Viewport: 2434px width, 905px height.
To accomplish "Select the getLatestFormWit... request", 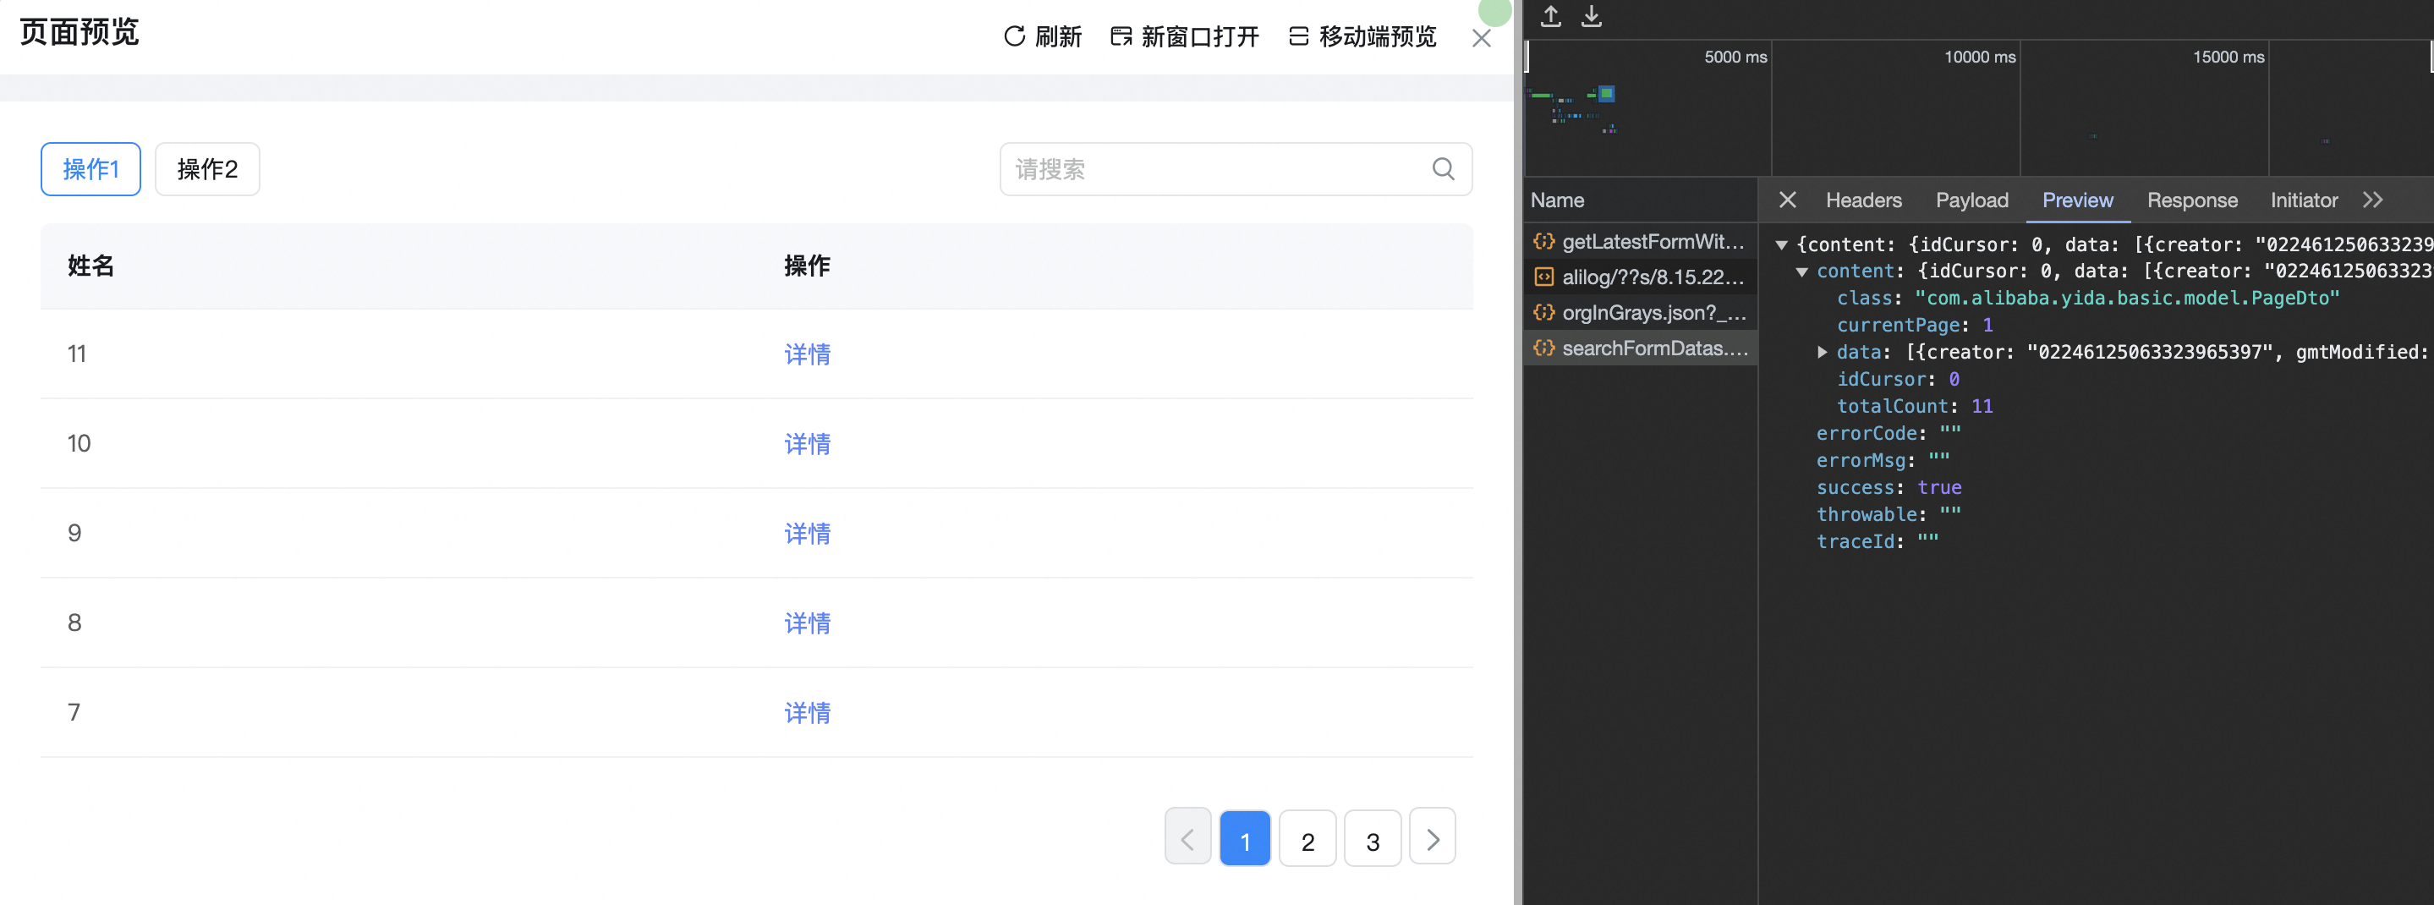I will point(1641,242).
